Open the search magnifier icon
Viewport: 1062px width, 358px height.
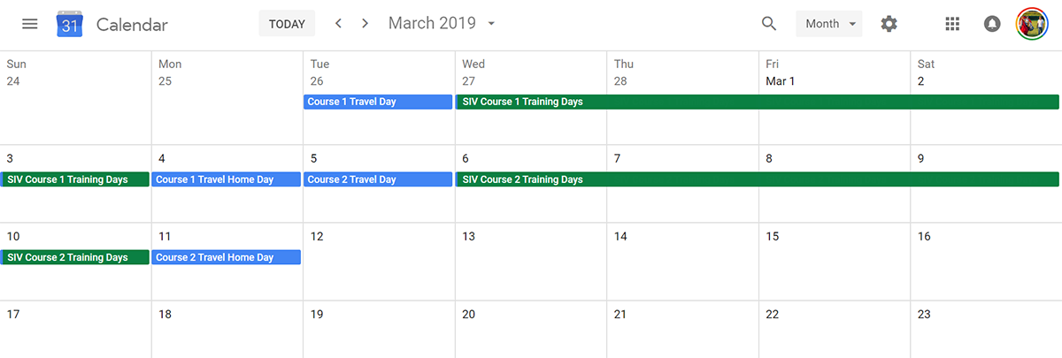click(x=769, y=24)
